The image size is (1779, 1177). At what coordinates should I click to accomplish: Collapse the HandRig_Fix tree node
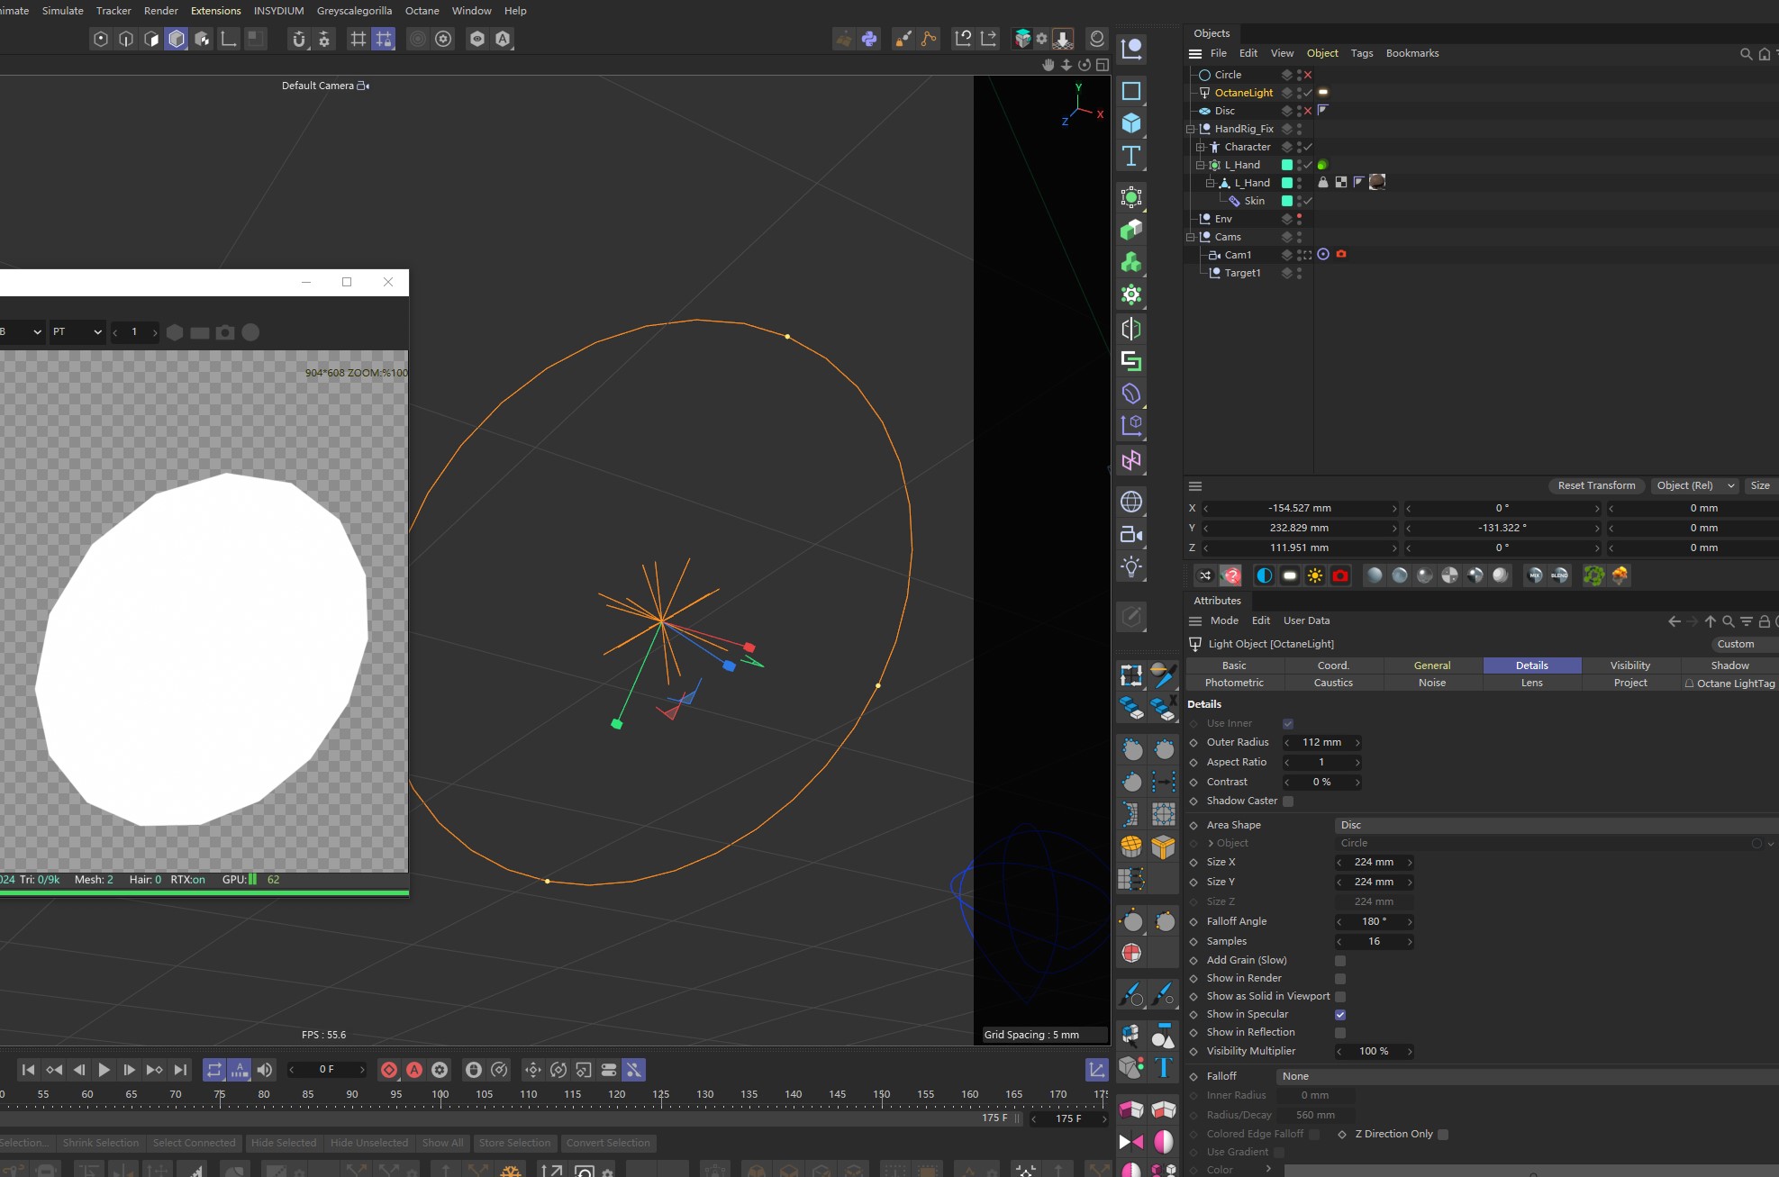pyautogui.click(x=1190, y=129)
